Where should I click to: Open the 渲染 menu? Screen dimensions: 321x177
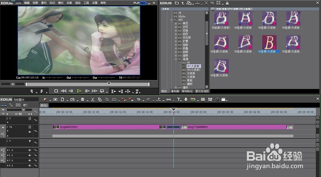pos(78,3)
